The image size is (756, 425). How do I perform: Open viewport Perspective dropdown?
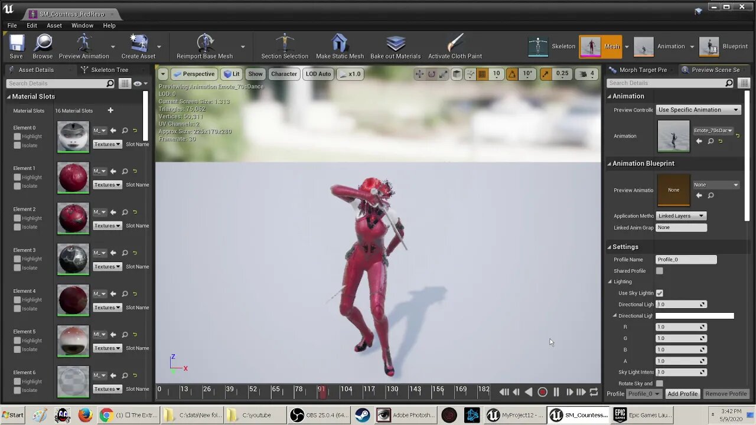[x=194, y=74]
